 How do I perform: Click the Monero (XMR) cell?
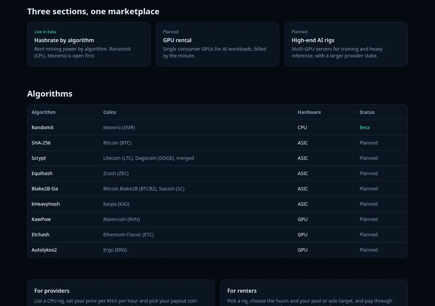[x=119, y=128]
